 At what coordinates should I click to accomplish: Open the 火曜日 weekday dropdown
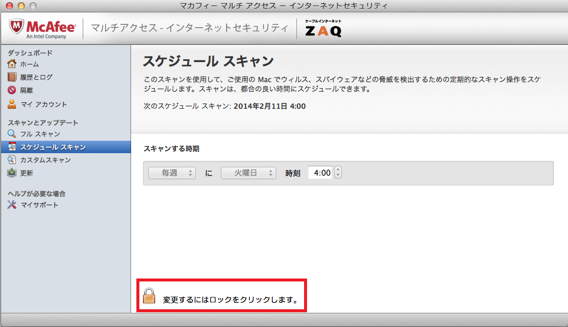tap(249, 173)
